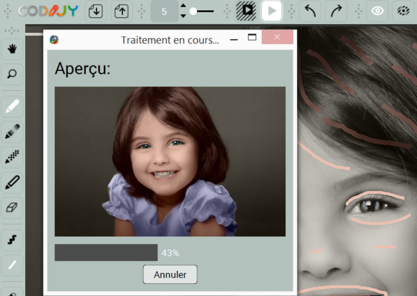Click the dialog's app icon in title bar

click(x=54, y=40)
